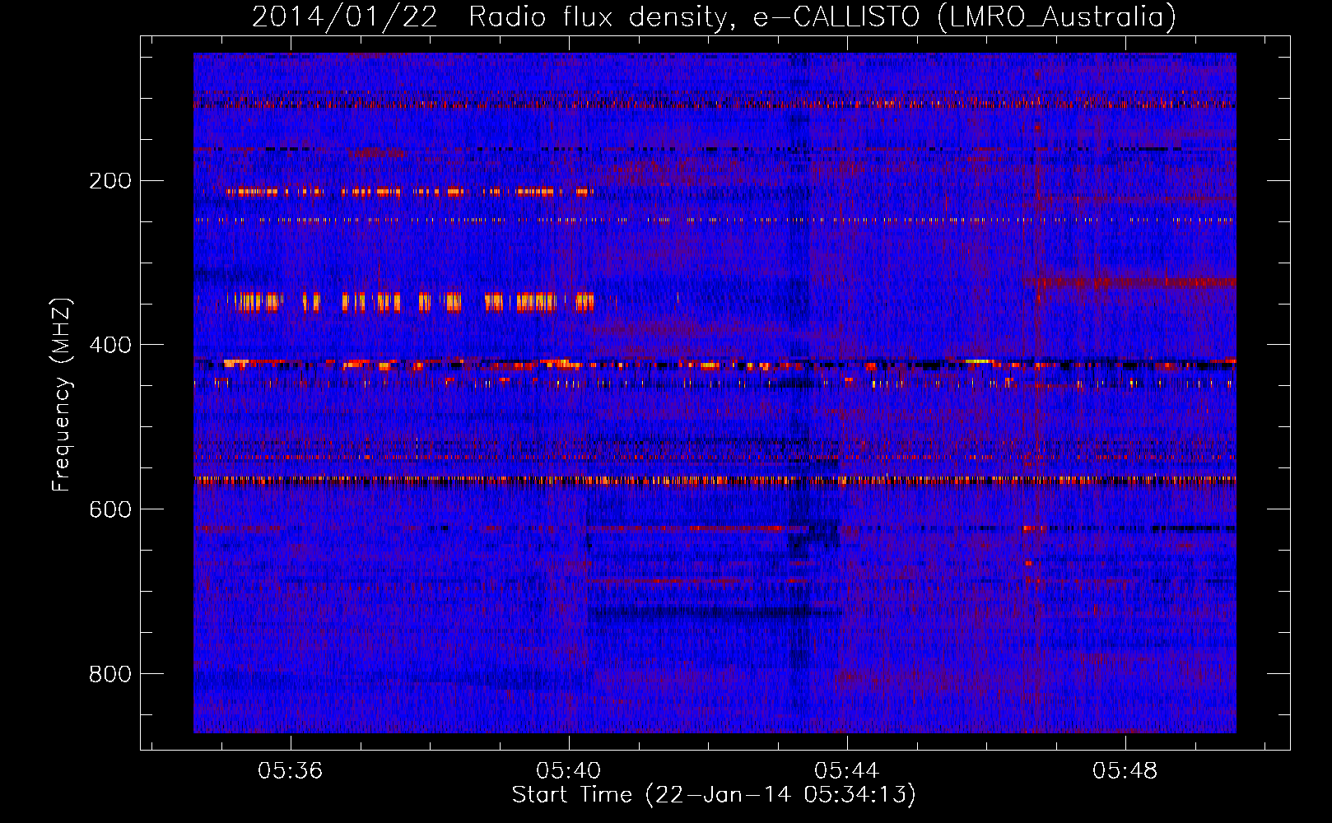Click the 05:36 time tick label

pos(290,771)
